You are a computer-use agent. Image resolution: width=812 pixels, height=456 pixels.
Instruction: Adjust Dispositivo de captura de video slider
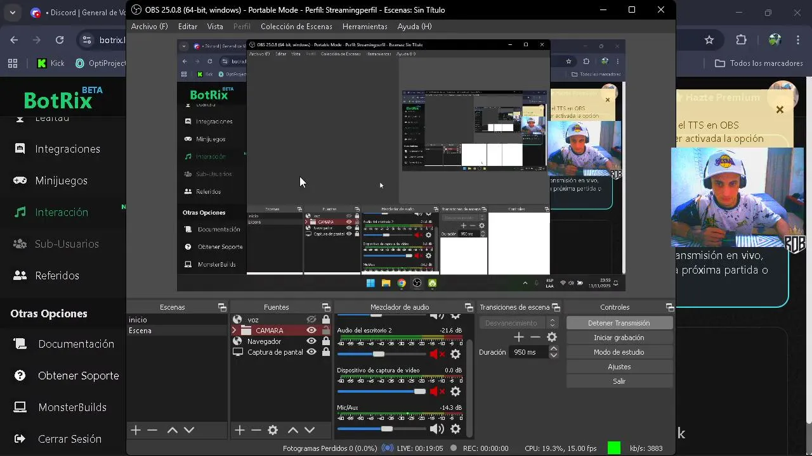point(382,392)
